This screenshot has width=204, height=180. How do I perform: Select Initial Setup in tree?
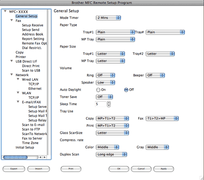pyautogui.click(x=25, y=147)
